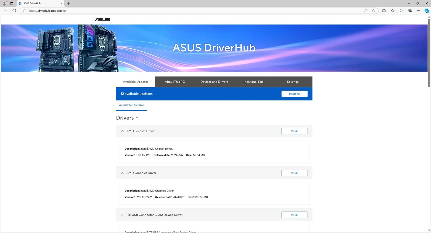Click the 'AMD Chipset Driver' title

pyautogui.click(x=141, y=131)
